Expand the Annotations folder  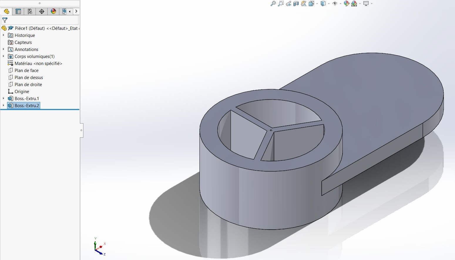(x=4, y=49)
